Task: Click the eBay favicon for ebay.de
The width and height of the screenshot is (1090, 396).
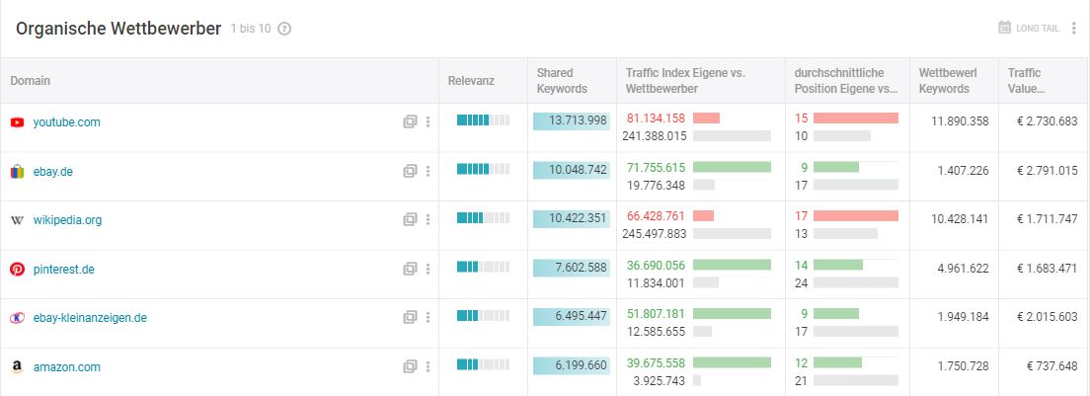Action: click(x=18, y=172)
